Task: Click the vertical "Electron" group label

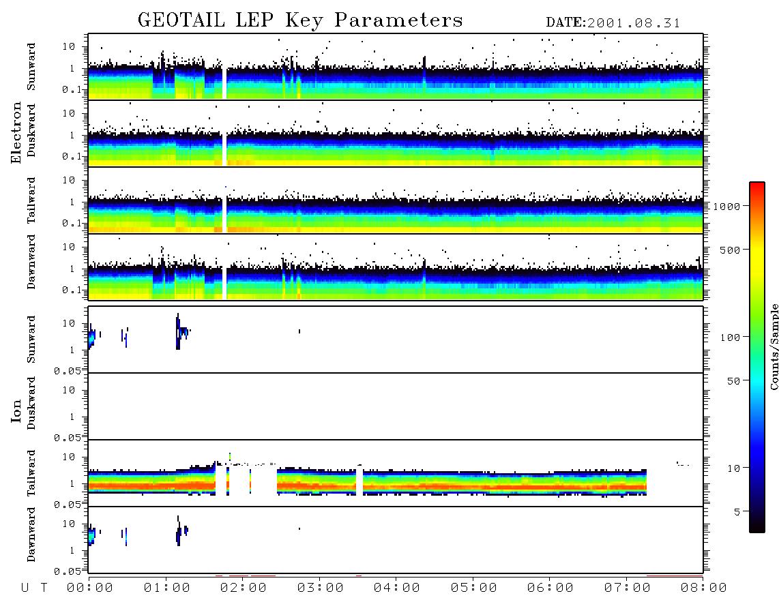Action: point(16,132)
